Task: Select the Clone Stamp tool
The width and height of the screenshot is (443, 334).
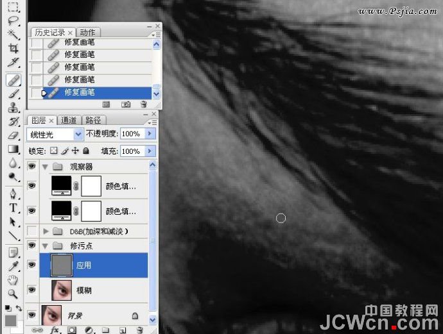Action: (13, 108)
